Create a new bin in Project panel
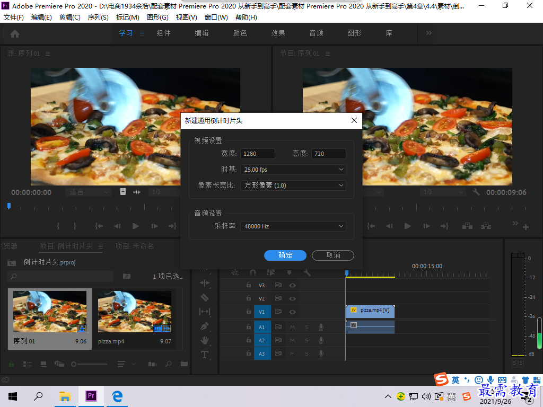This screenshot has width=543, height=407. [184, 364]
